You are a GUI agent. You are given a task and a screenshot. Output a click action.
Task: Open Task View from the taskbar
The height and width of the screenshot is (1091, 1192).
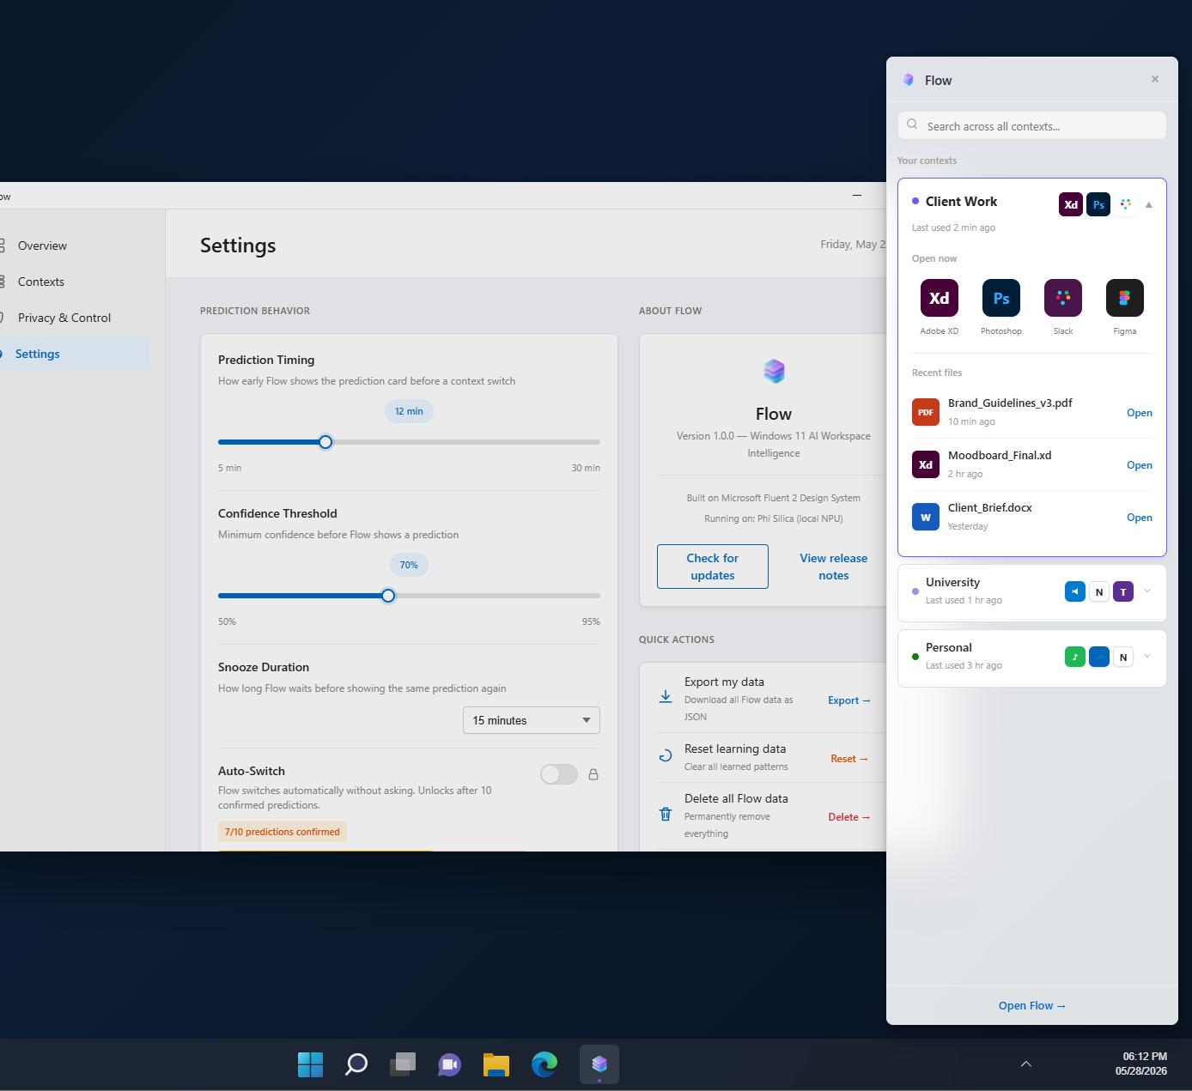(403, 1064)
